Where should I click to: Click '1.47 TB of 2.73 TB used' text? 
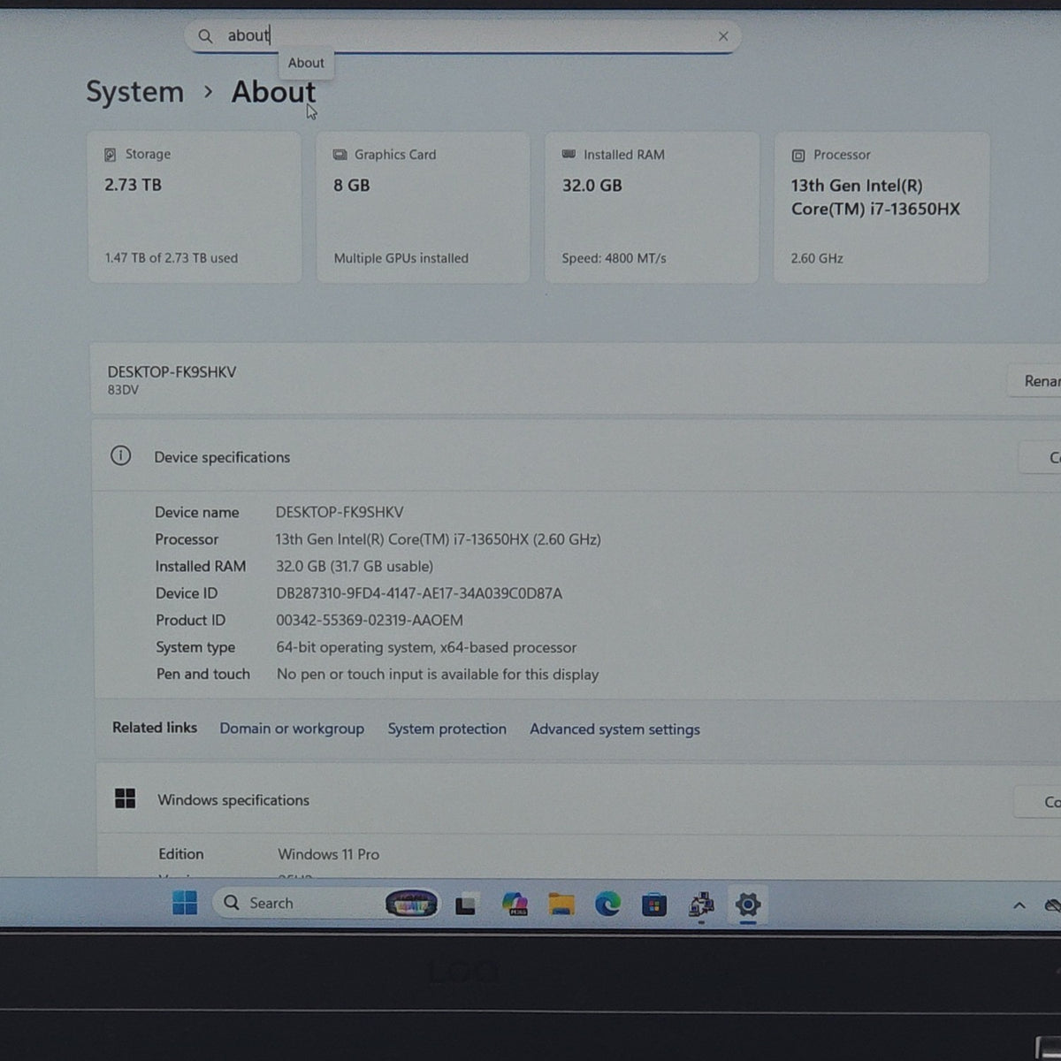point(172,258)
